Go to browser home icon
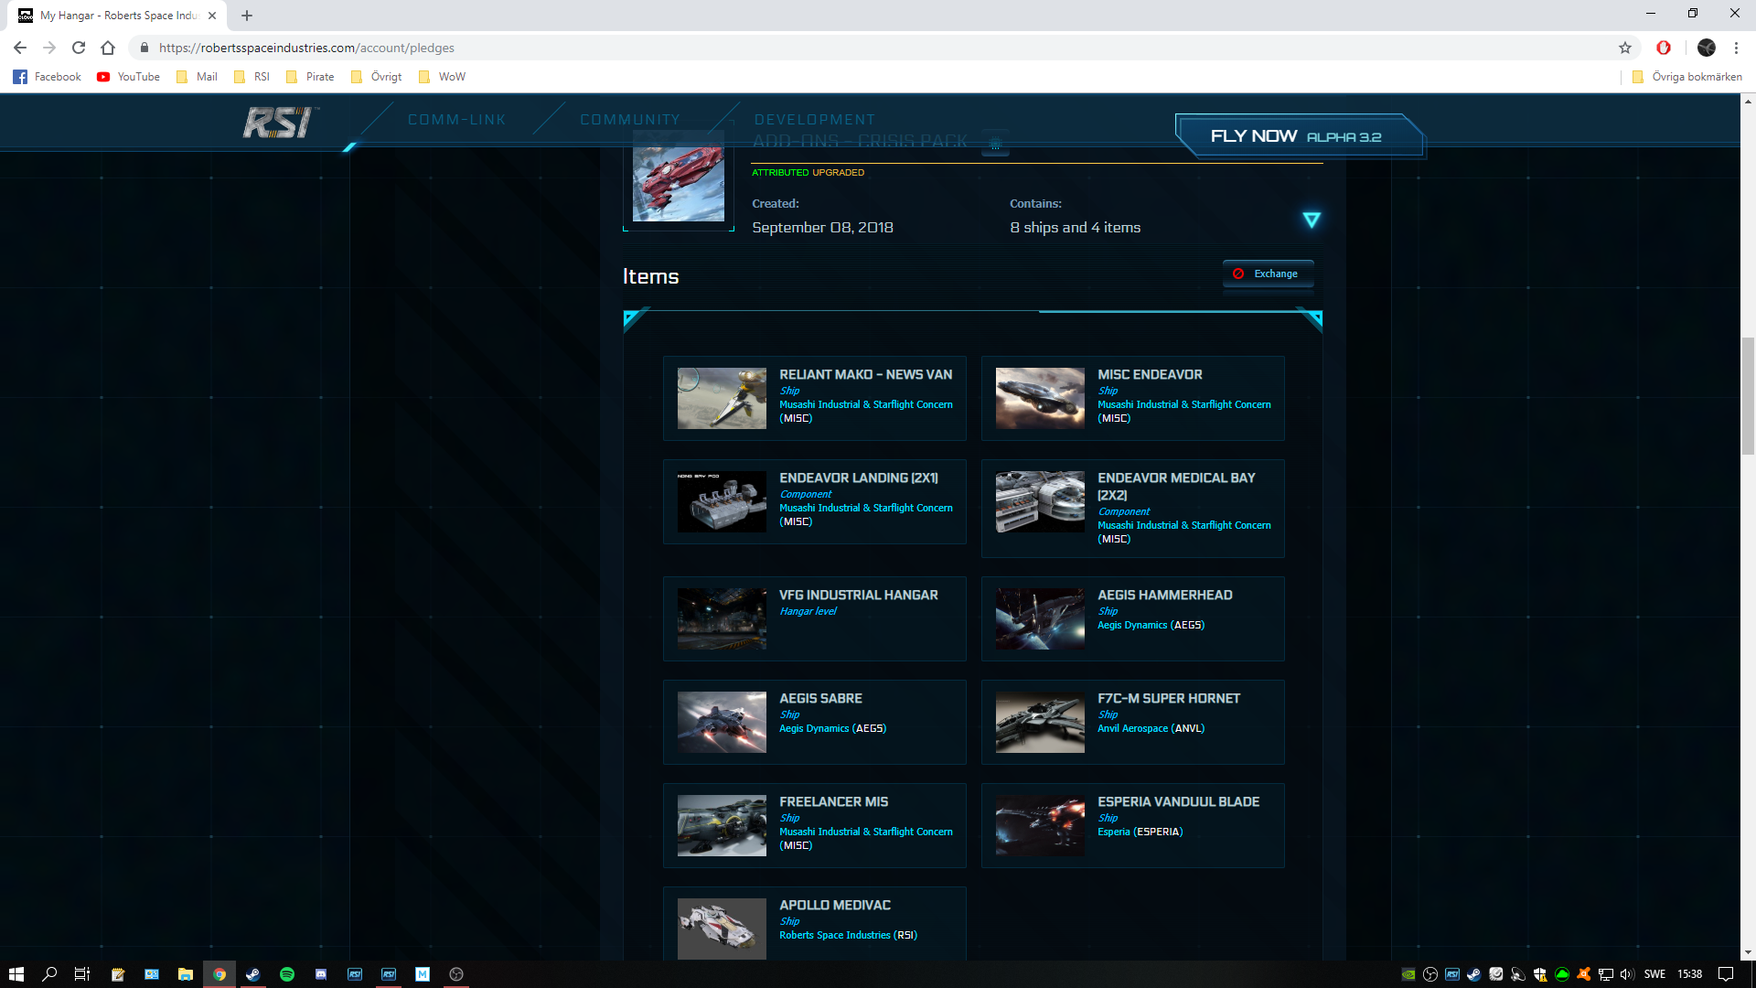 [x=108, y=48]
